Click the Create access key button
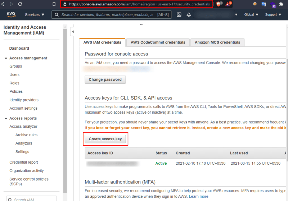Image resolution: width=288 pixels, height=201 pixels. click(105, 139)
